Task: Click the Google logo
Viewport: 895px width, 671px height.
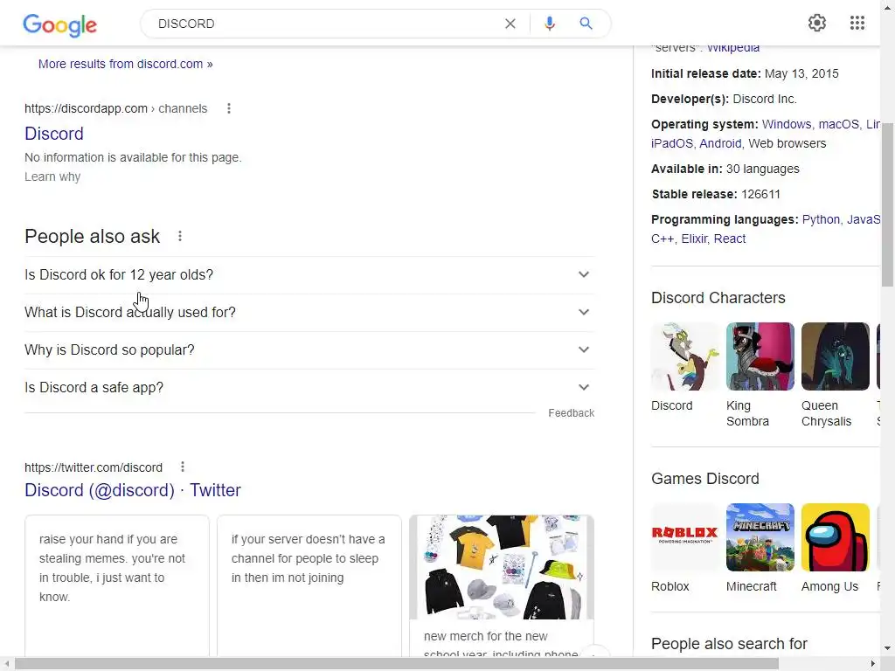Action: 60,24
